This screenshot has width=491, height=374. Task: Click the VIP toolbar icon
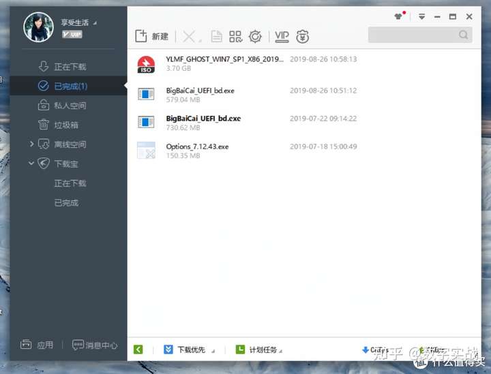282,36
